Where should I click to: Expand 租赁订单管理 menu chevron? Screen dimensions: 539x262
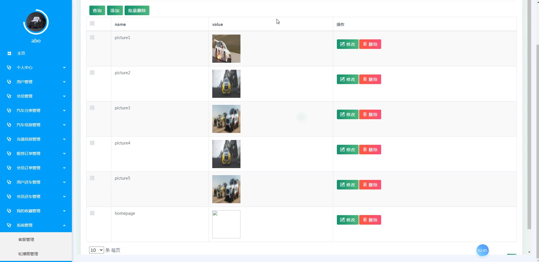(64, 153)
